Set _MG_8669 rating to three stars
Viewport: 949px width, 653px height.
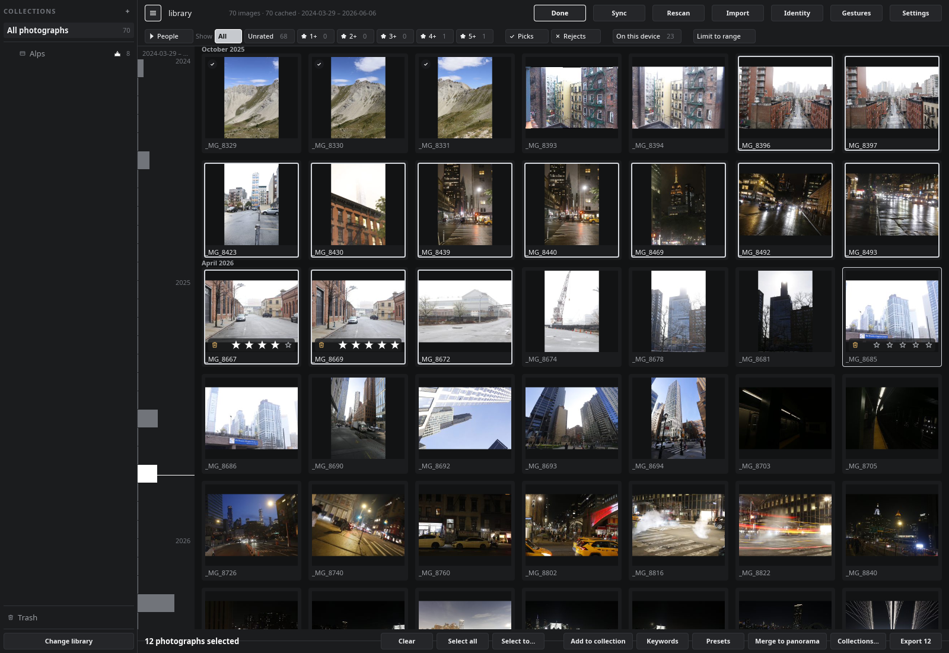pyautogui.click(x=369, y=345)
